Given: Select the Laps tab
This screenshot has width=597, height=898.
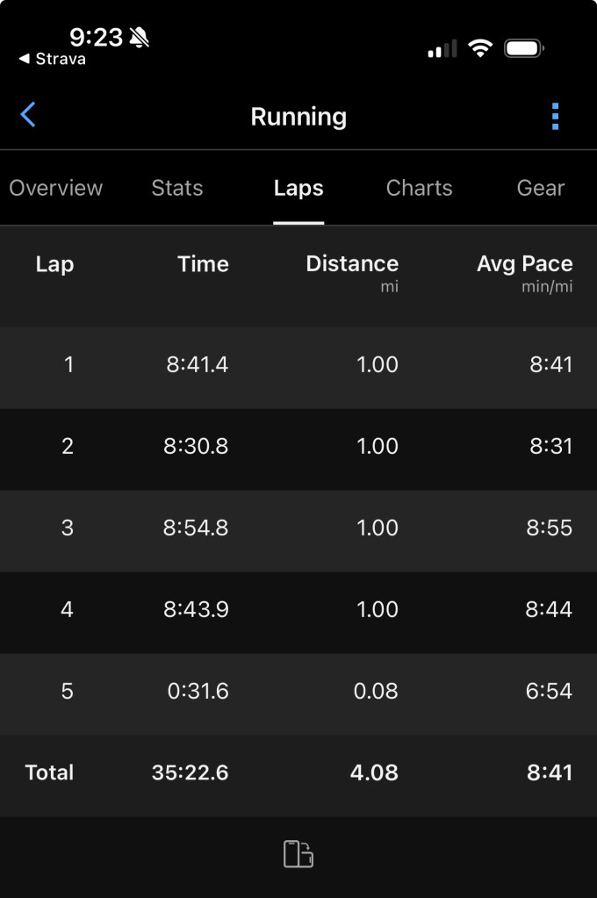Looking at the screenshot, I should point(298,188).
